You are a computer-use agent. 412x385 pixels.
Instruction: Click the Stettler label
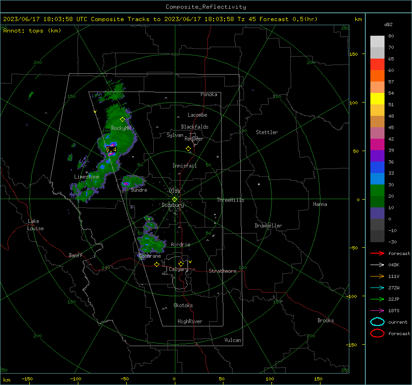coord(267,132)
